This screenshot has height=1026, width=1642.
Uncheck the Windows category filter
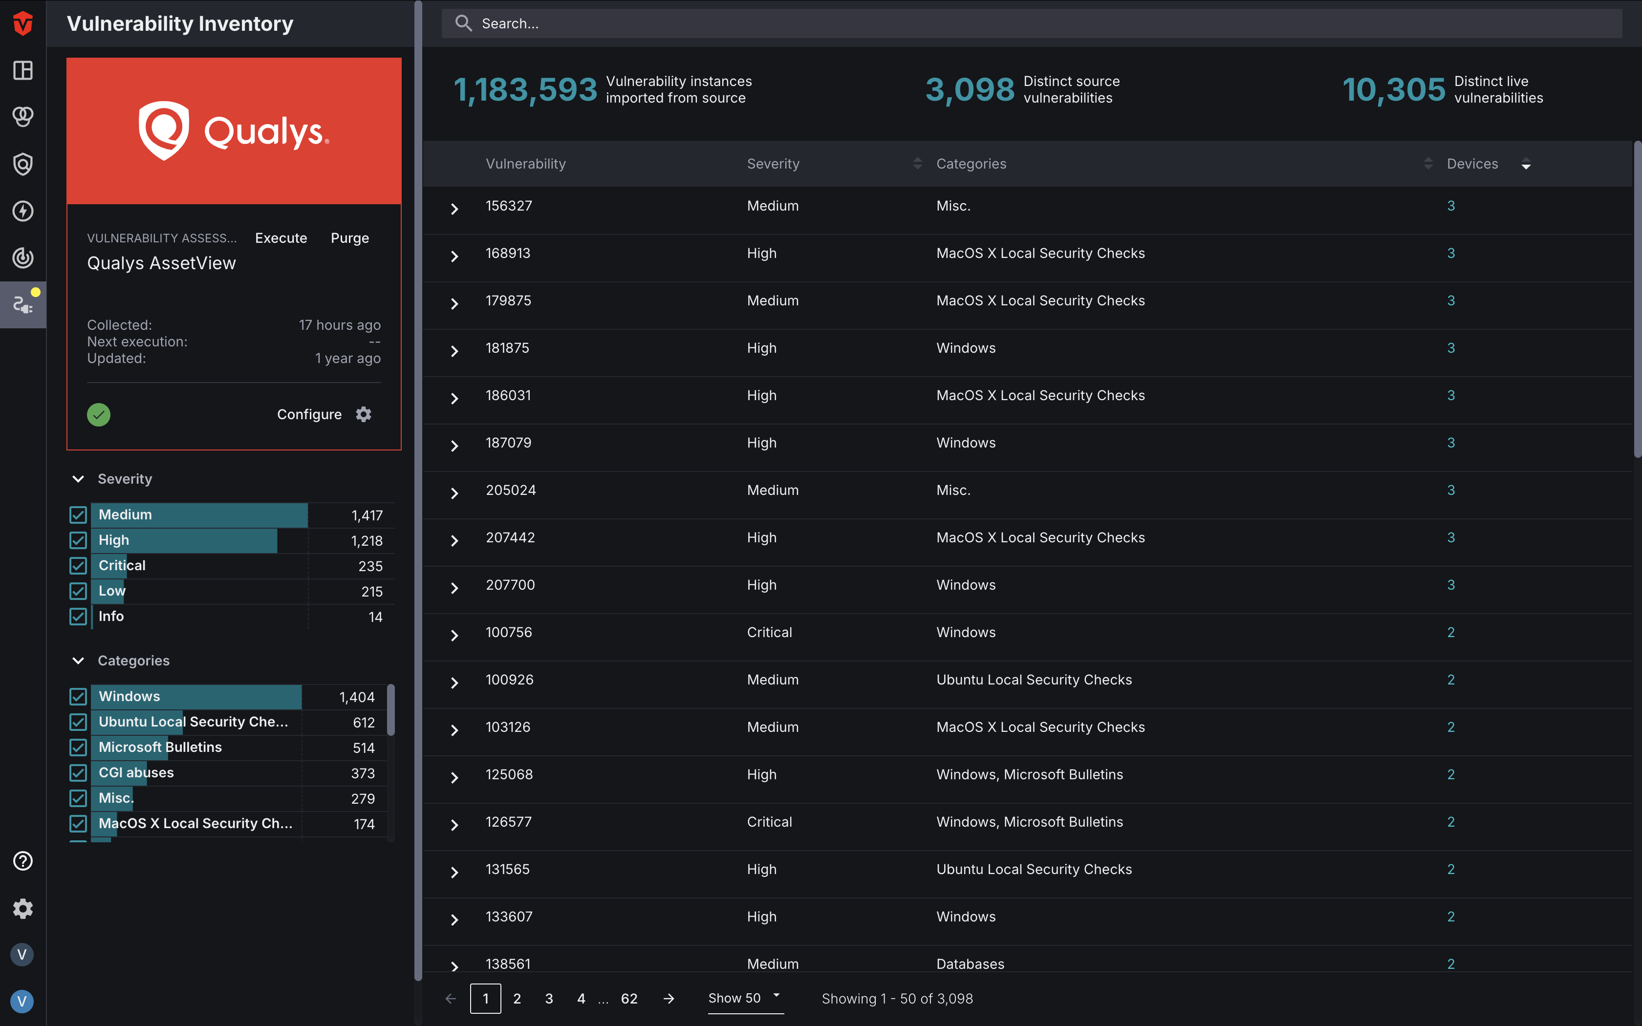77,696
